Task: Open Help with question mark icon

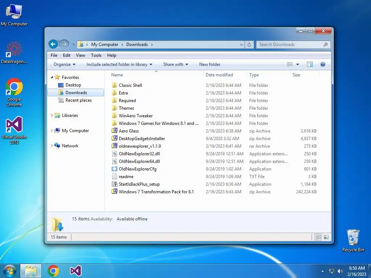Action: (322, 64)
